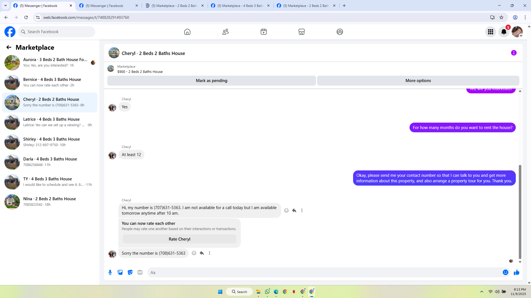
Task: Open the Friends icon in top navigation
Action: point(226,32)
